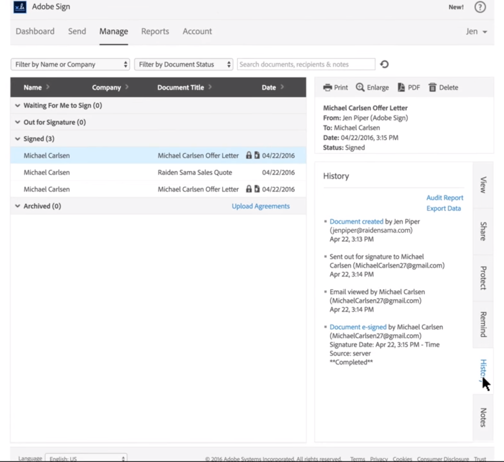Image resolution: width=504 pixels, height=462 pixels.
Task: Open the Account tab
Action: pyautogui.click(x=197, y=31)
